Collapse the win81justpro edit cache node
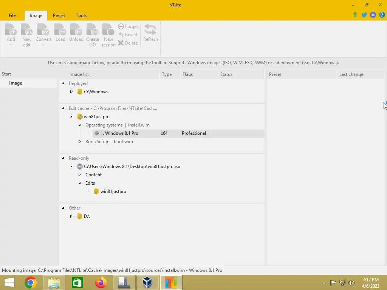Image resolution: width=387 pixels, height=290 pixels. pos(71,117)
